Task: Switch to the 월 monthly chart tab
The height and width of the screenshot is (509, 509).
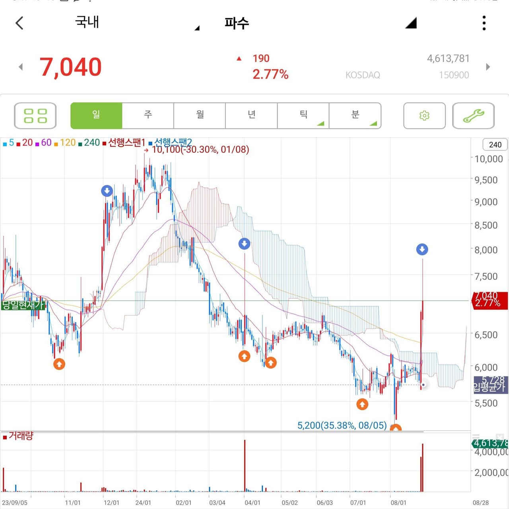Action: [200, 115]
